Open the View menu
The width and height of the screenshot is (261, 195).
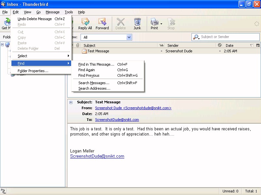27,12
